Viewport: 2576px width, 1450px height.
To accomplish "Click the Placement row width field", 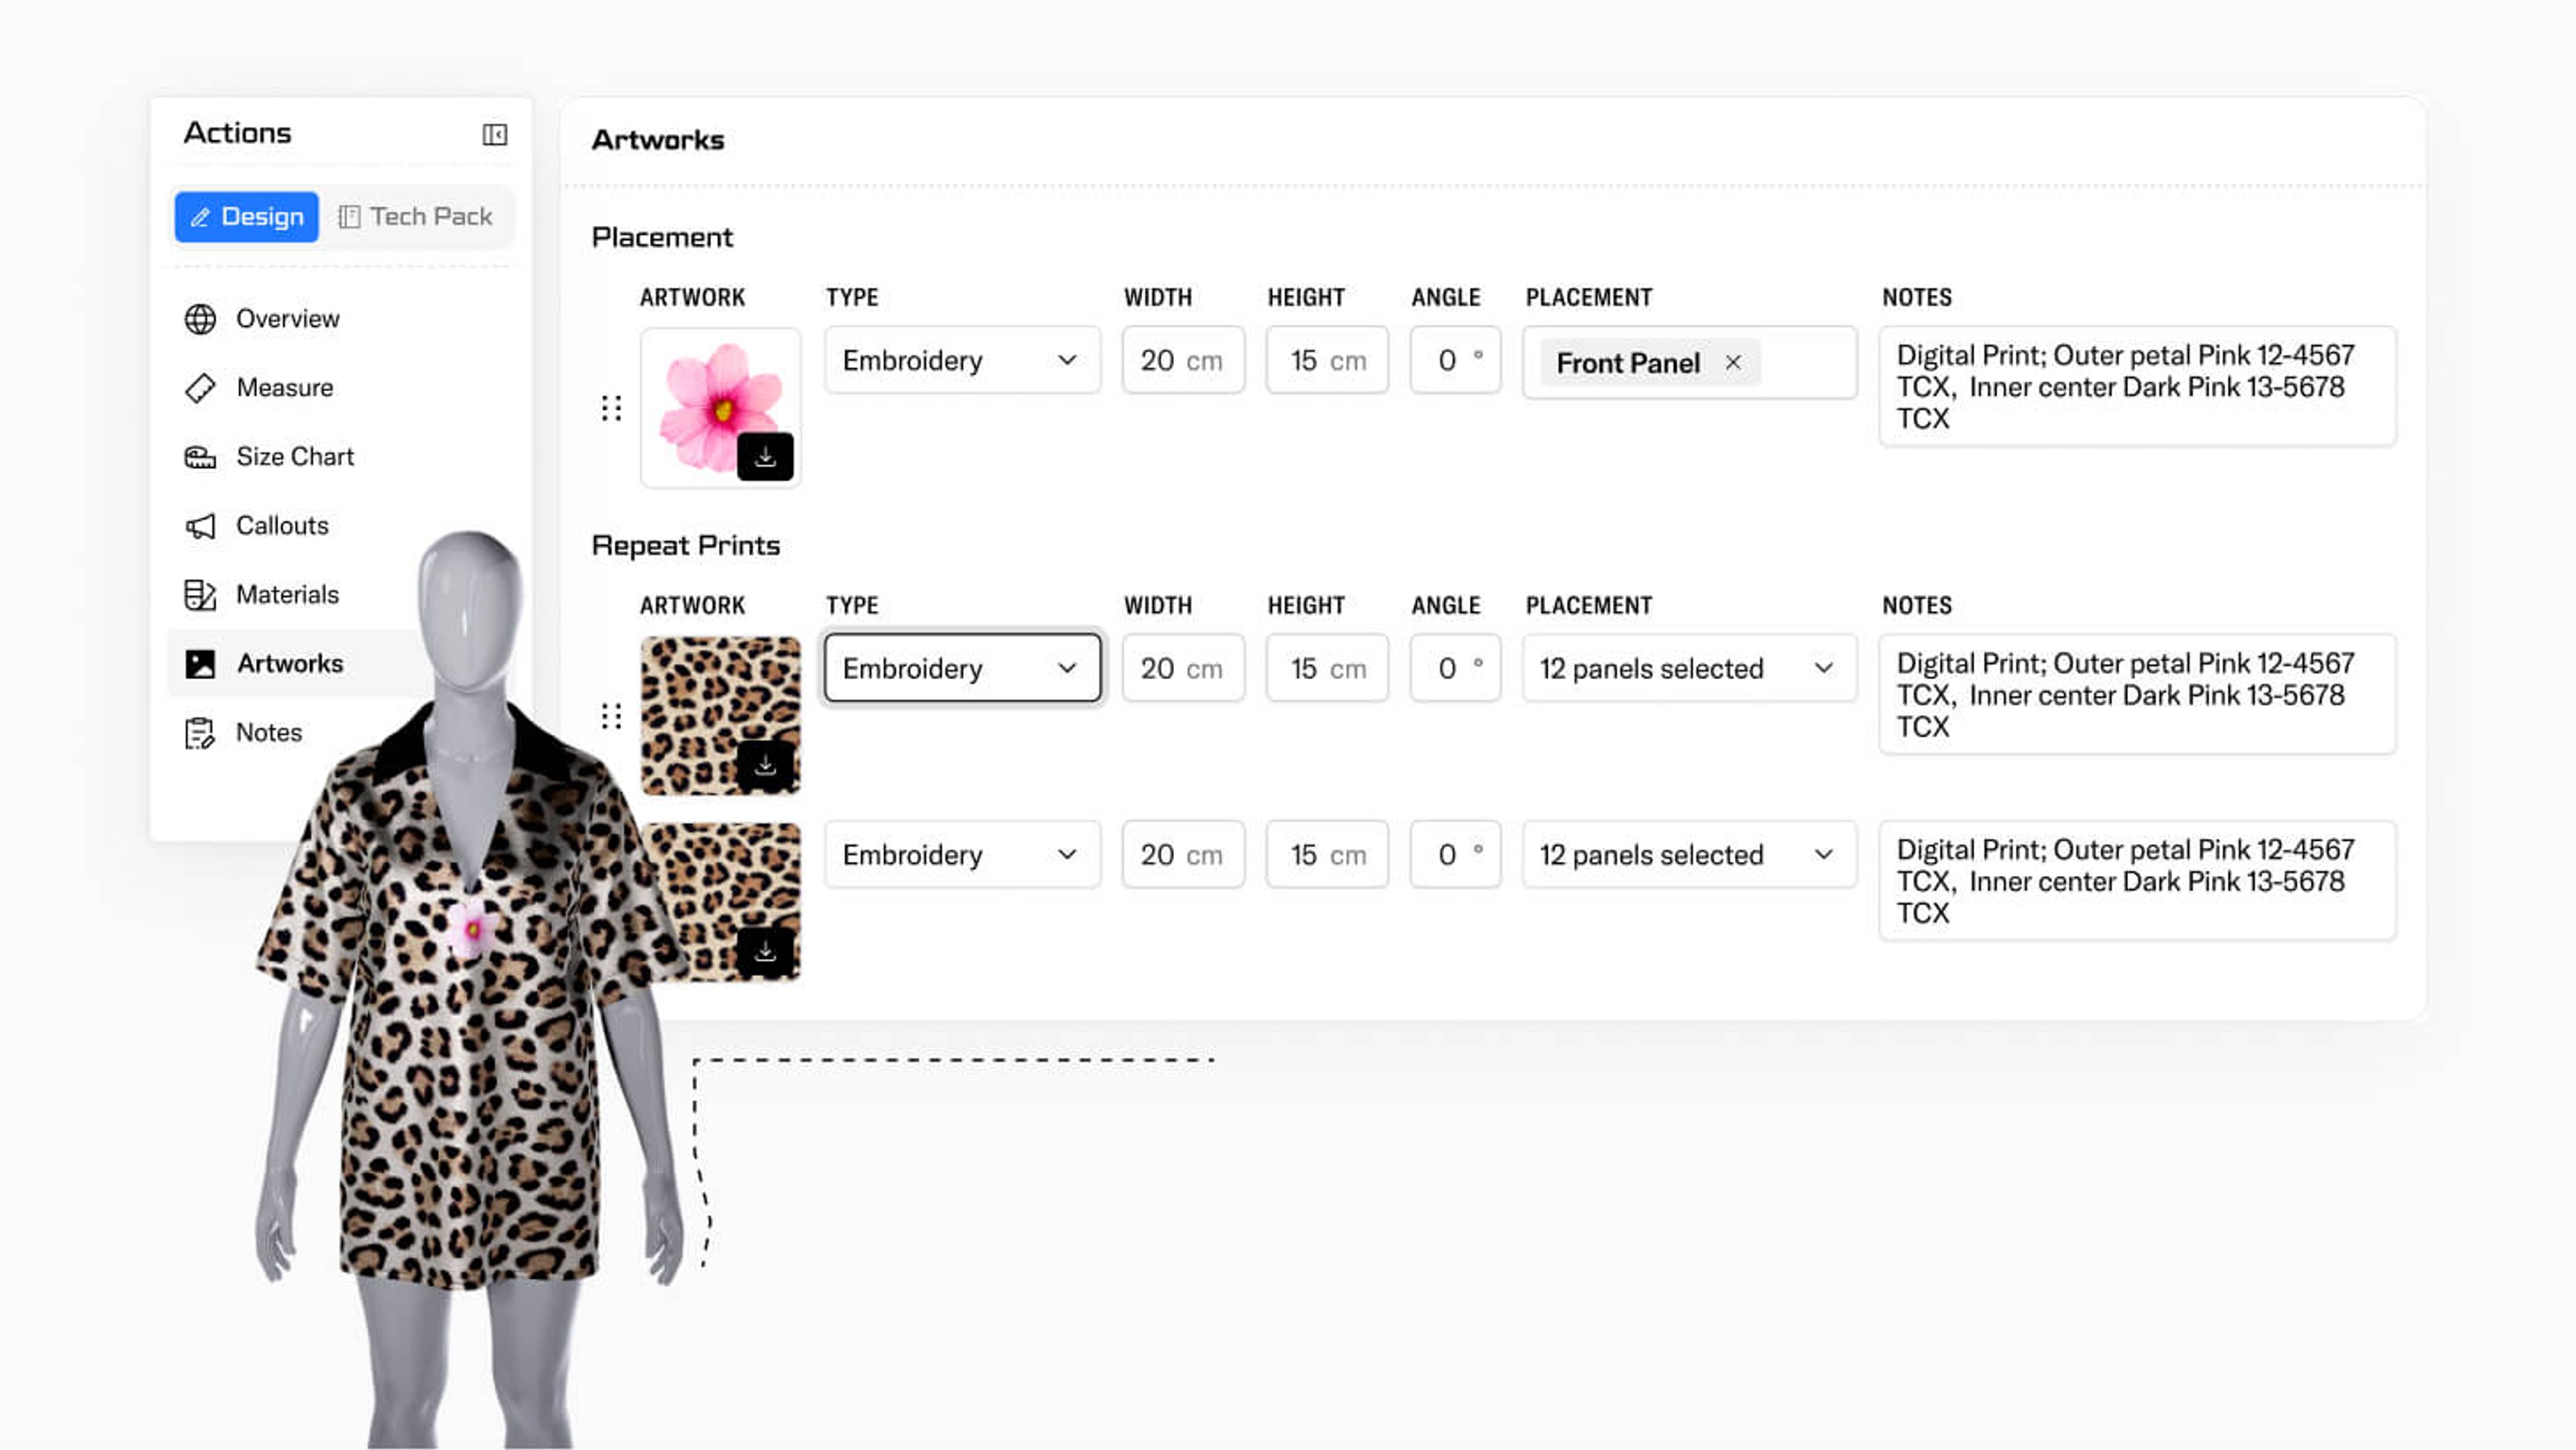I will (x=1181, y=361).
